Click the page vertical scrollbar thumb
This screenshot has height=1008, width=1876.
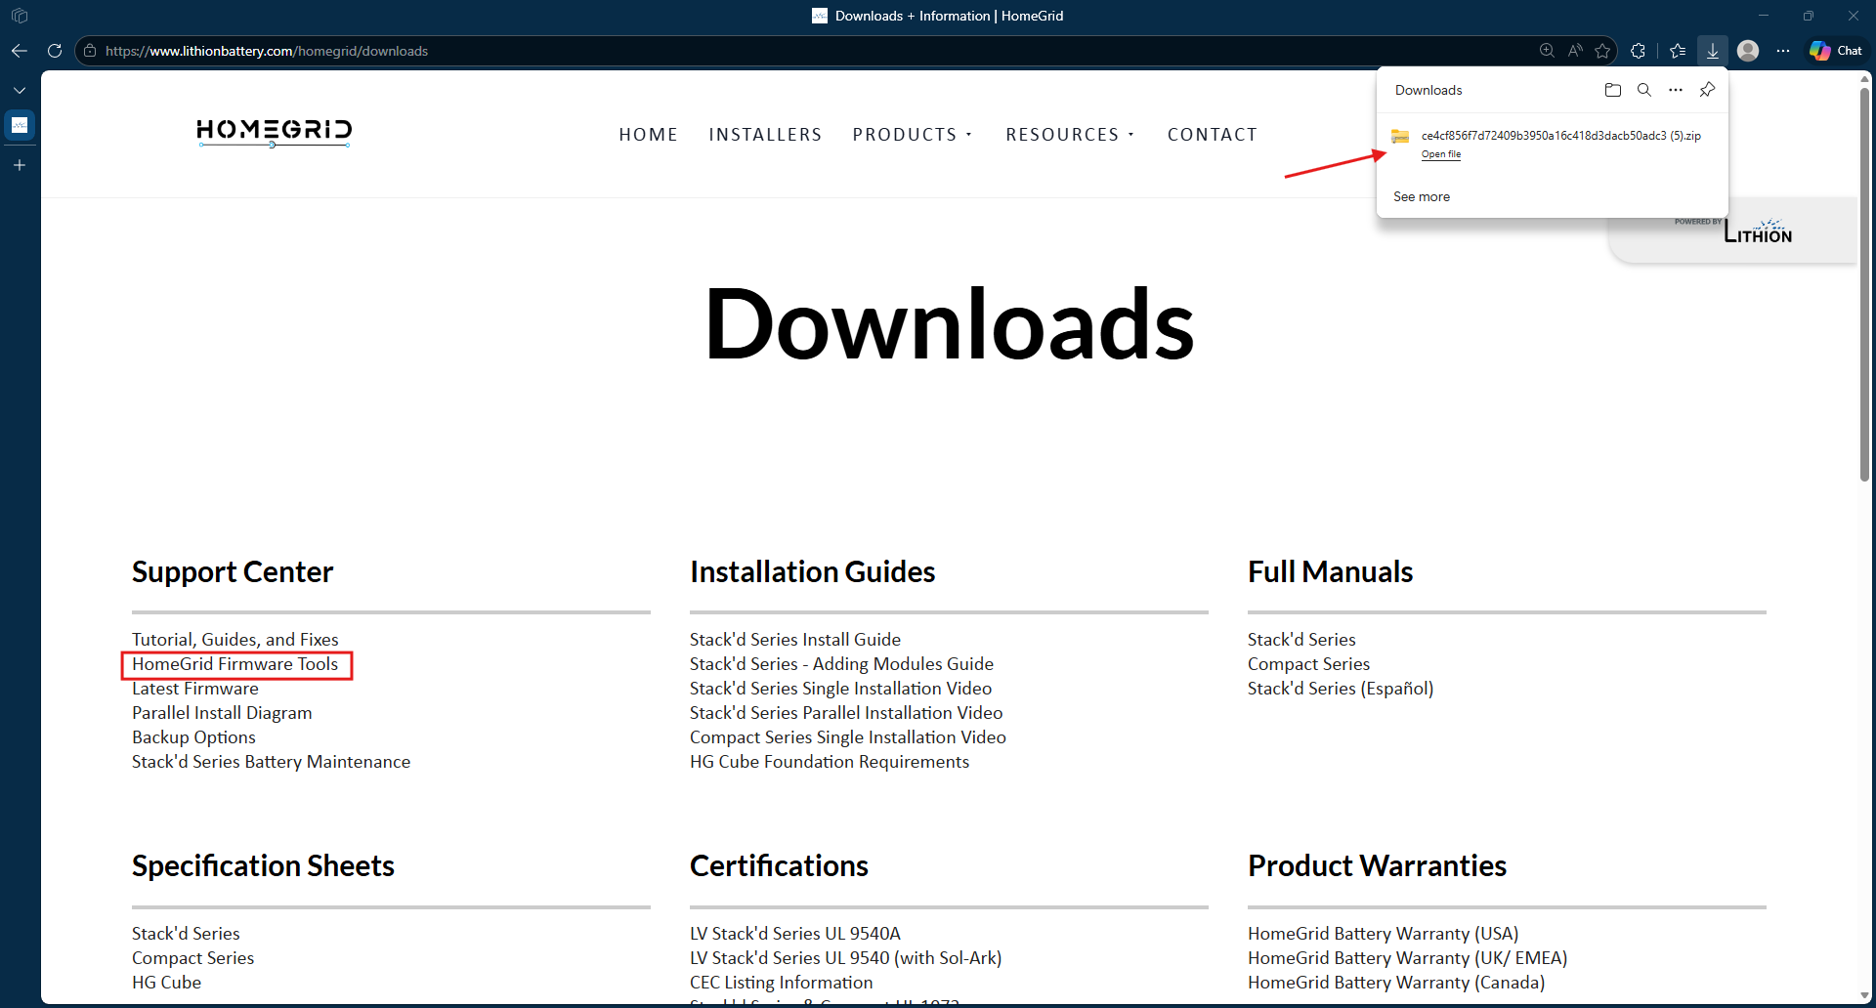1864,283
